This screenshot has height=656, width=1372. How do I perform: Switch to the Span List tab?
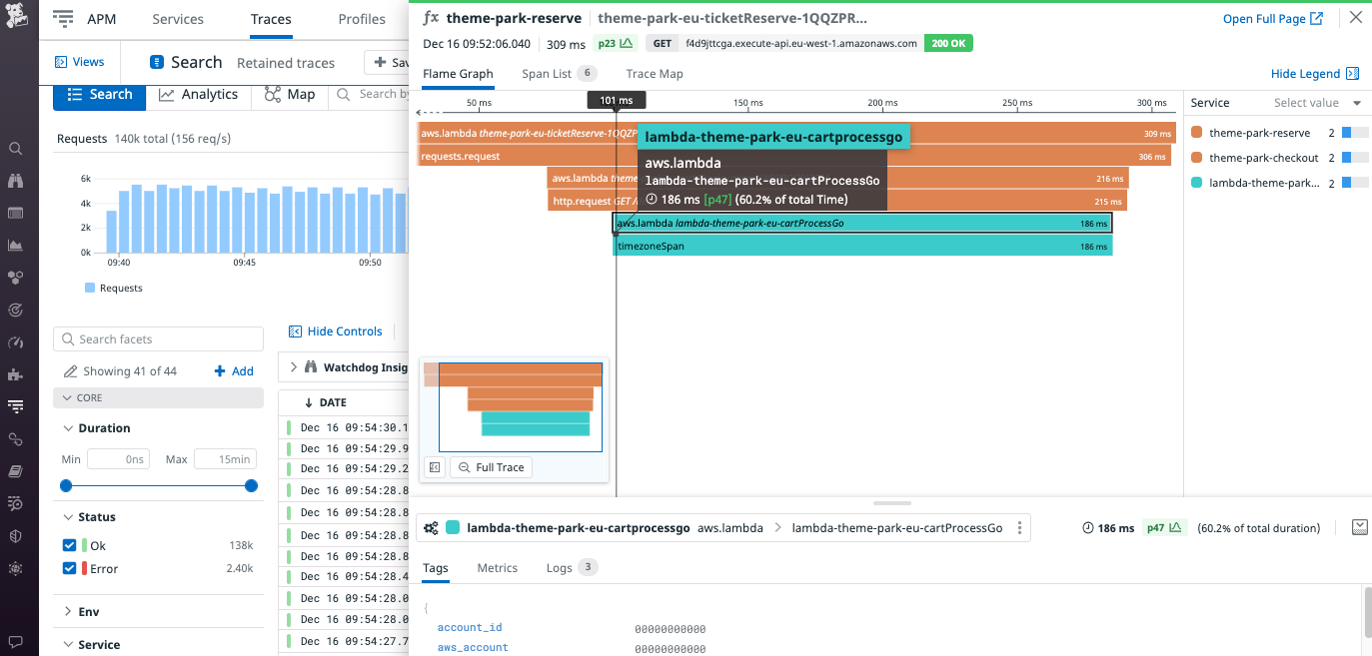(x=545, y=73)
